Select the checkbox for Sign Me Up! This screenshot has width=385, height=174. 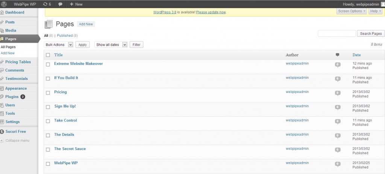click(x=48, y=107)
